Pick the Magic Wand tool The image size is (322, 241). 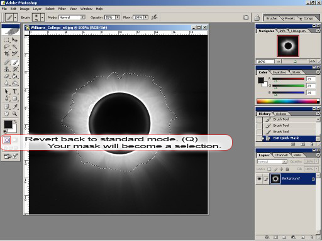click(14, 46)
